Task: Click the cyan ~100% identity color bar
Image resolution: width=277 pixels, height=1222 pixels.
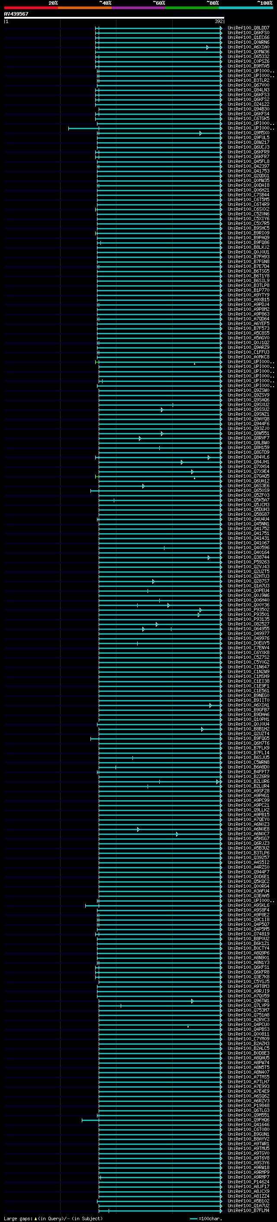Action: click(246, 8)
